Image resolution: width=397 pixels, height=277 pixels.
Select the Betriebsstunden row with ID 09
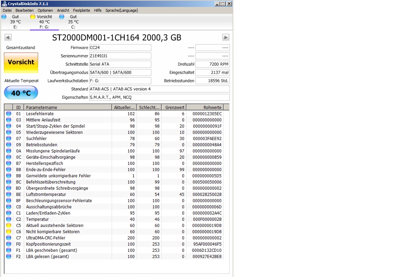pyautogui.click(x=114, y=145)
